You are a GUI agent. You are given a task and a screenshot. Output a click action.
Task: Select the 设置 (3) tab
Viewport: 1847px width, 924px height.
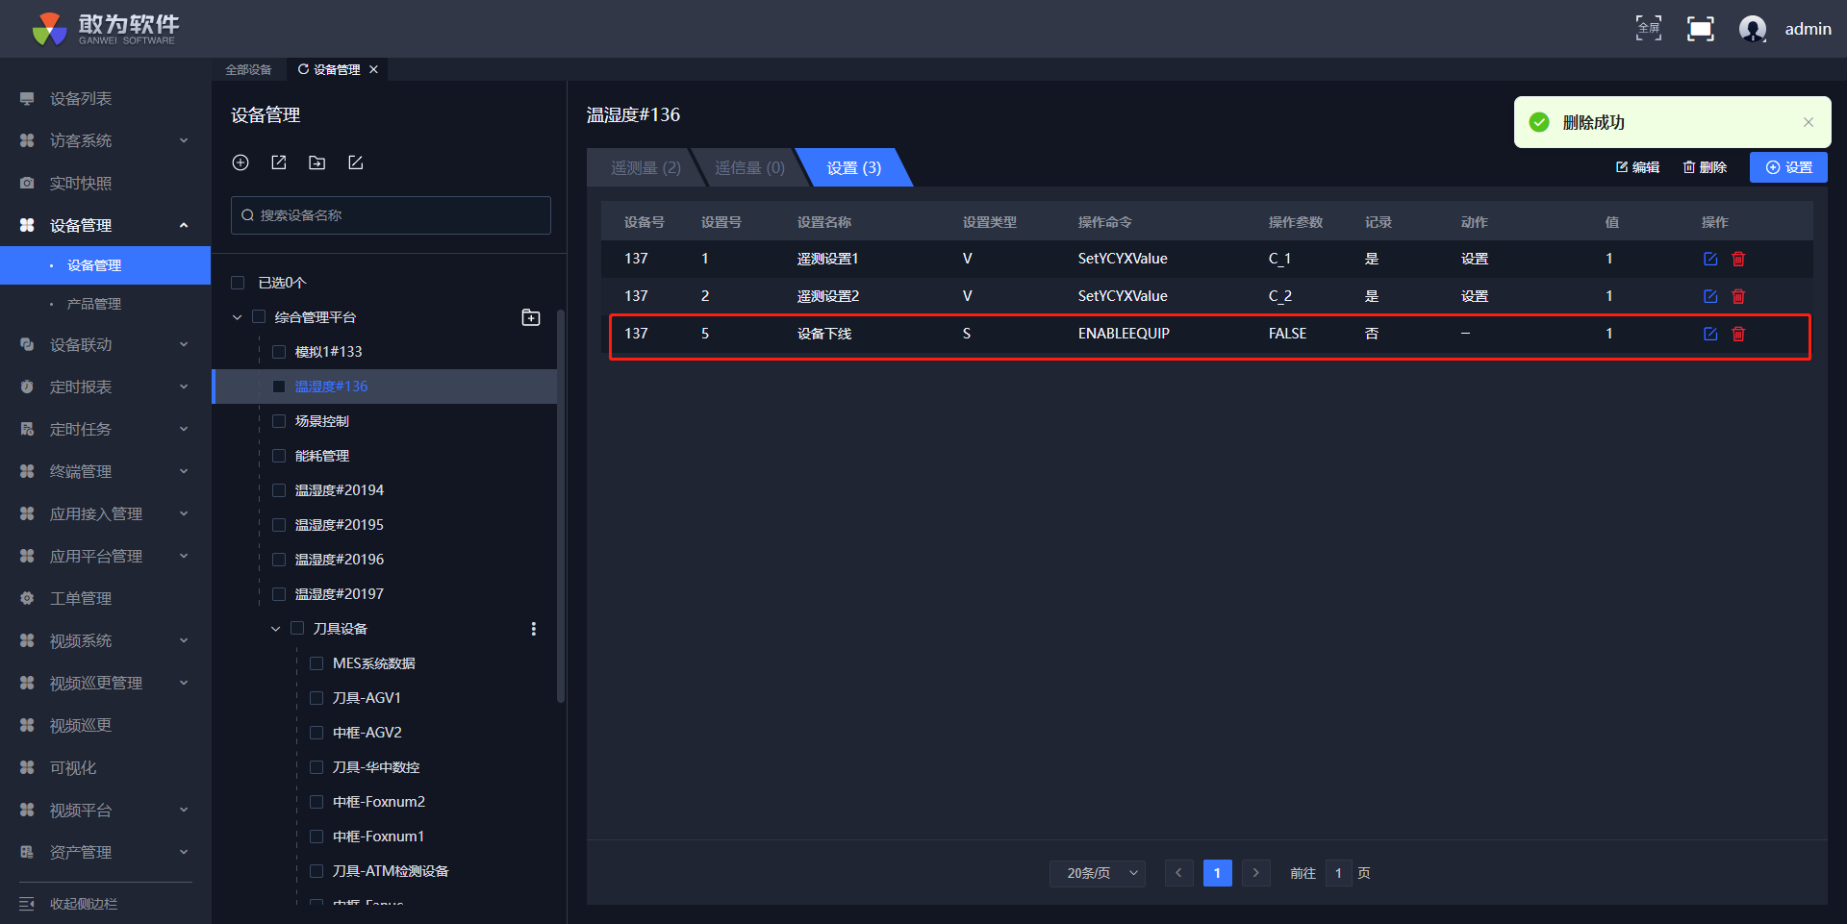(854, 167)
